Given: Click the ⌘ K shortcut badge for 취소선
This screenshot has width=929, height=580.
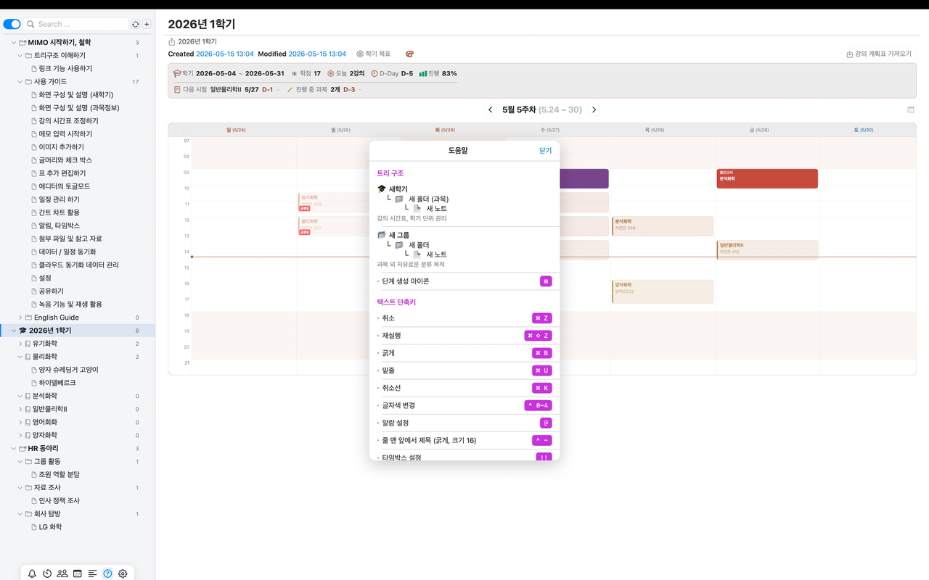Looking at the screenshot, I should (x=542, y=388).
